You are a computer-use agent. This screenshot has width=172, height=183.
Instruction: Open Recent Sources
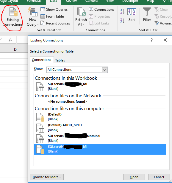pos(55,23)
